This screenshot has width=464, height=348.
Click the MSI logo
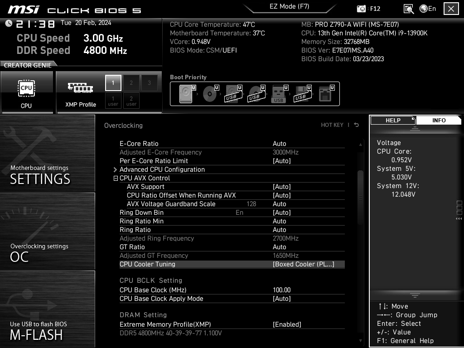click(24, 10)
